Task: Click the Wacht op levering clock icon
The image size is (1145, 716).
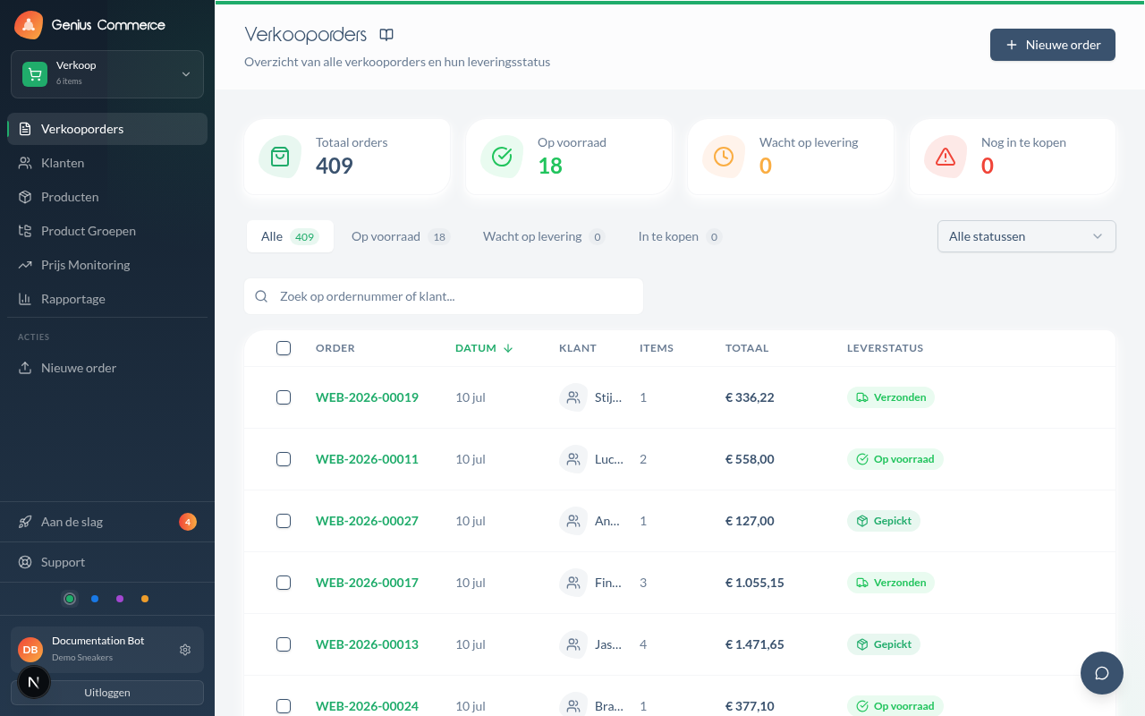Action: click(x=724, y=157)
